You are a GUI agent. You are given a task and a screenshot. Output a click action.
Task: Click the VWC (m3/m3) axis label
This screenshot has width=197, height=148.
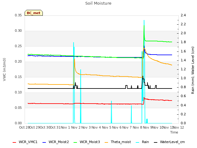pos(4,69)
